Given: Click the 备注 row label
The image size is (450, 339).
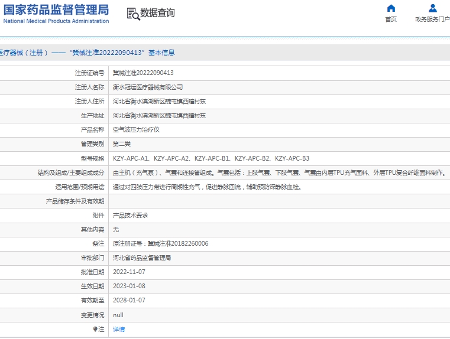Looking at the screenshot, I should [x=98, y=243].
